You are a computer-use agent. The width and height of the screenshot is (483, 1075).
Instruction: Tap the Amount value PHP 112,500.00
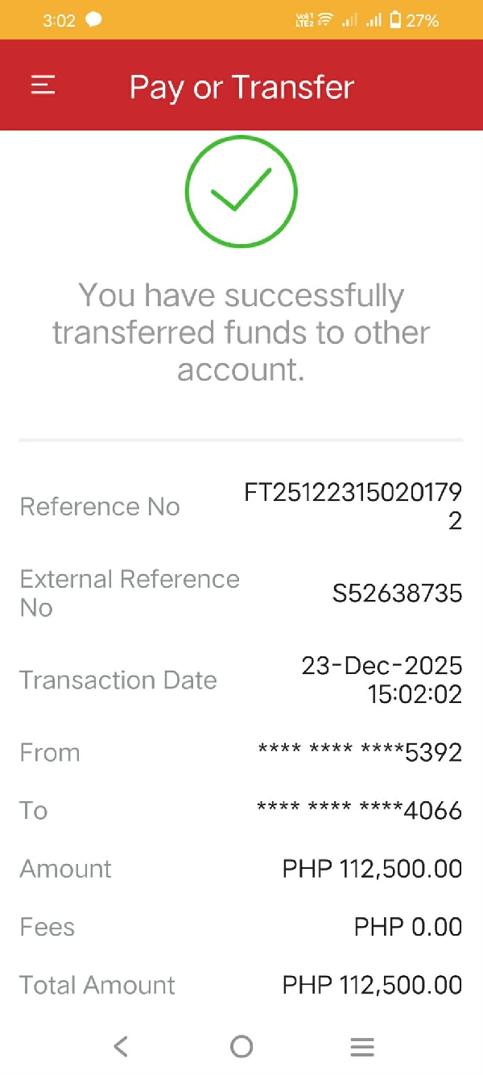[372, 869]
